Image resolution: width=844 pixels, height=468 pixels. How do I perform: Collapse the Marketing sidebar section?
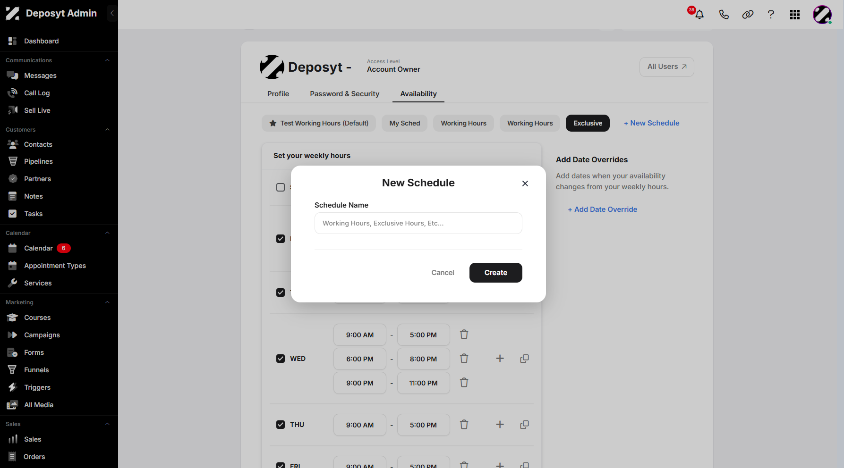(107, 302)
